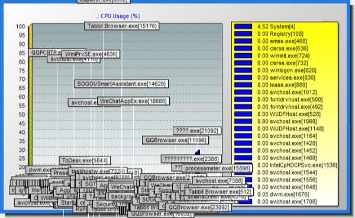Select legend entry svchost.exe[1420]

coord(287,143)
